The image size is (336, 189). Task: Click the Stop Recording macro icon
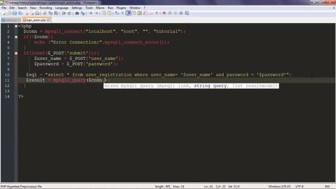(170, 13)
